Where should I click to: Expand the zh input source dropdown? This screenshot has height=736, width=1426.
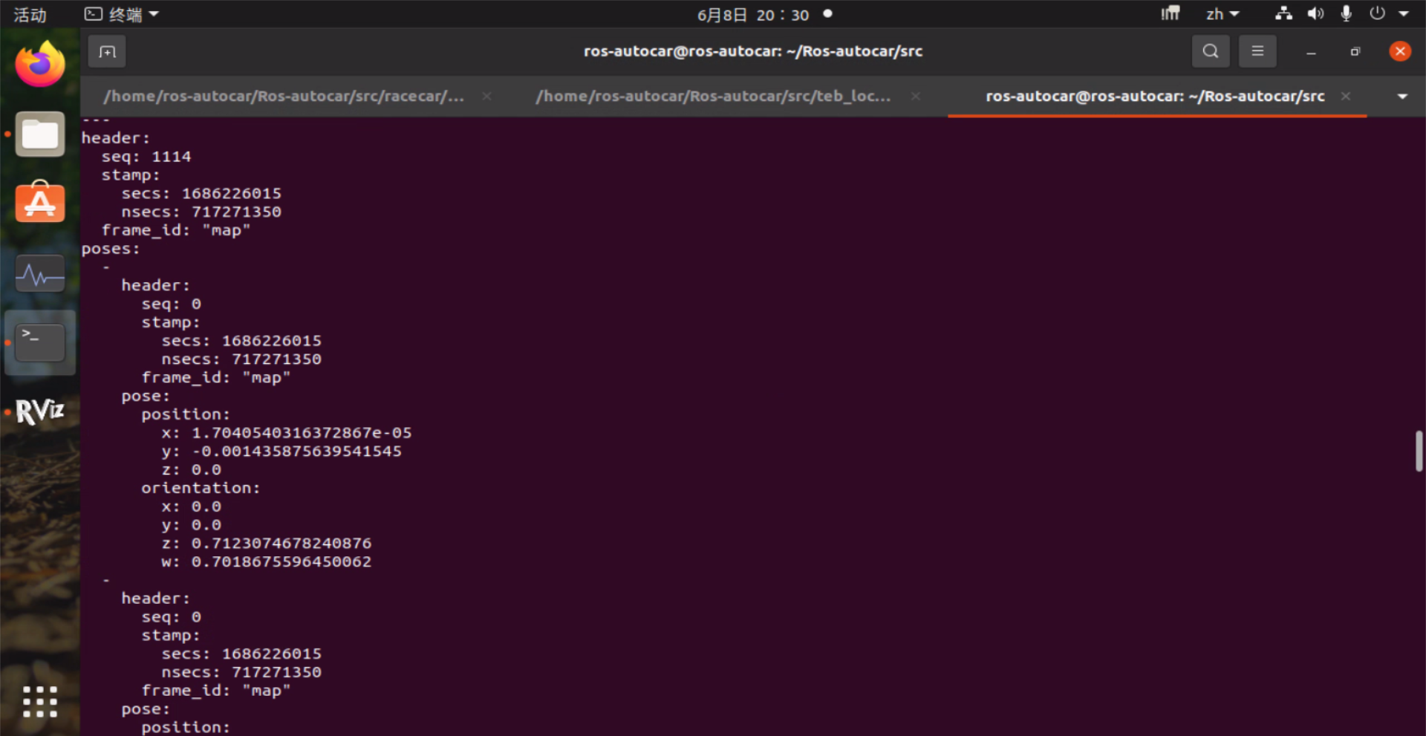(x=1222, y=14)
